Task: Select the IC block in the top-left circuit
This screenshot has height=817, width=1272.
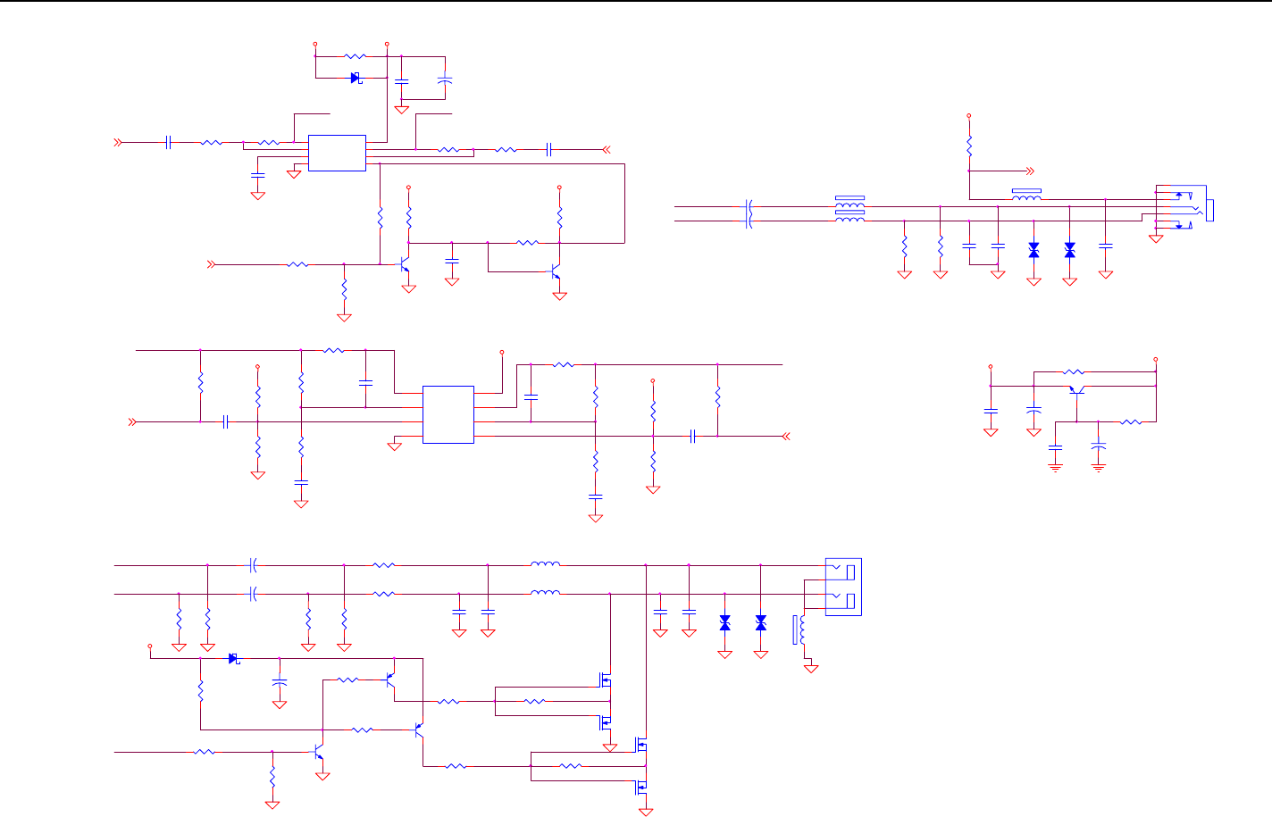Action: pos(337,153)
